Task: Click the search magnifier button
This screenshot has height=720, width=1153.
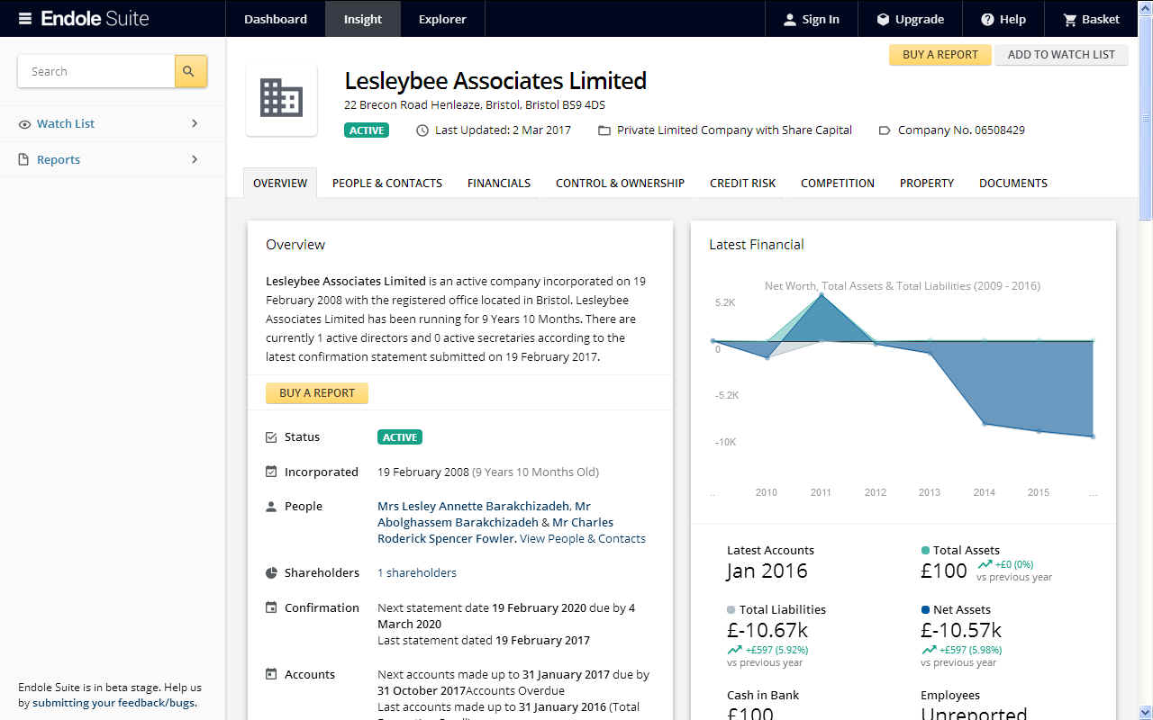Action: pos(190,71)
